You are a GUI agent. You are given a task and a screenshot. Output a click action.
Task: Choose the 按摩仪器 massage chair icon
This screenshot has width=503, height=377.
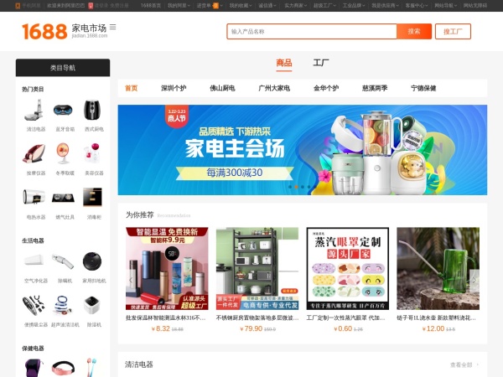coord(35,154)
